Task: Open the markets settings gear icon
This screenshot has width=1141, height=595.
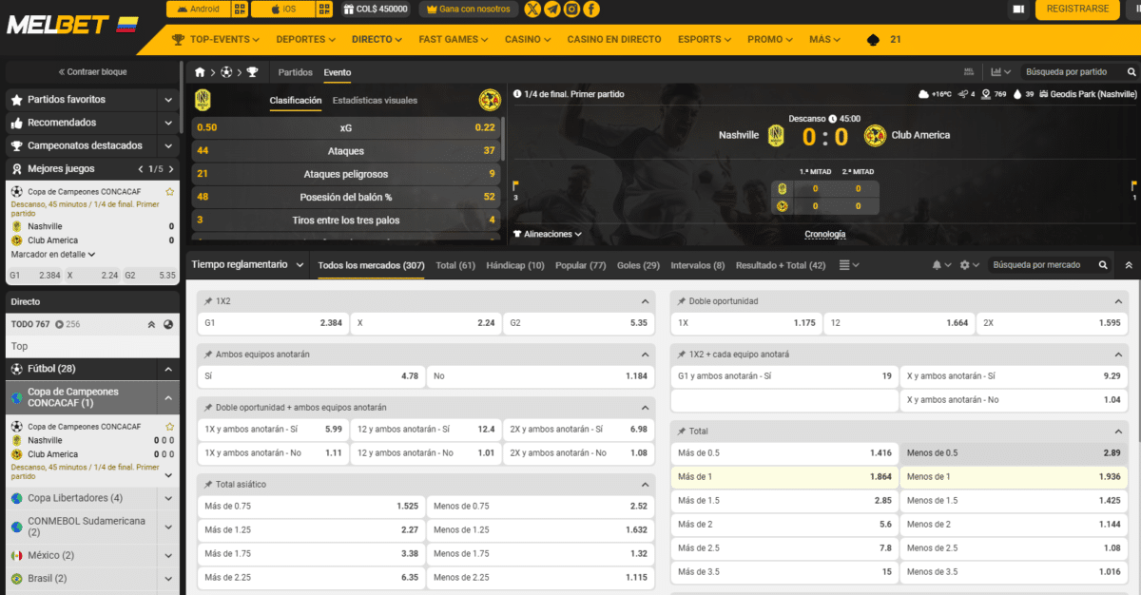Action: [x=965, y=265]
